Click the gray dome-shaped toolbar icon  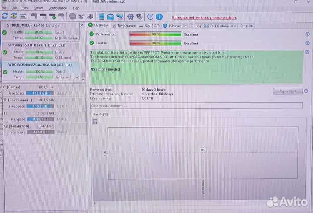coord(72,16)
